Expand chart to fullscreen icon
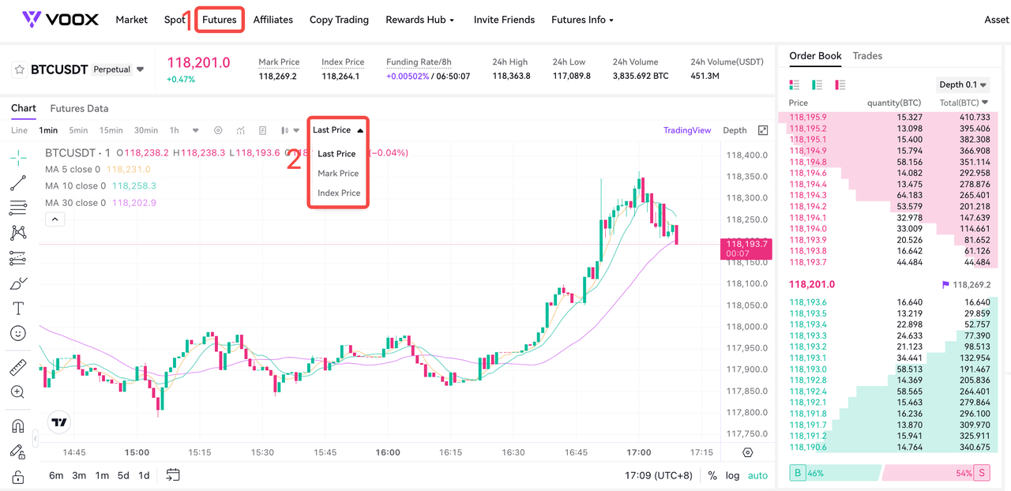The width and height of the screenshot is (1011, 491). pos(763,130)
